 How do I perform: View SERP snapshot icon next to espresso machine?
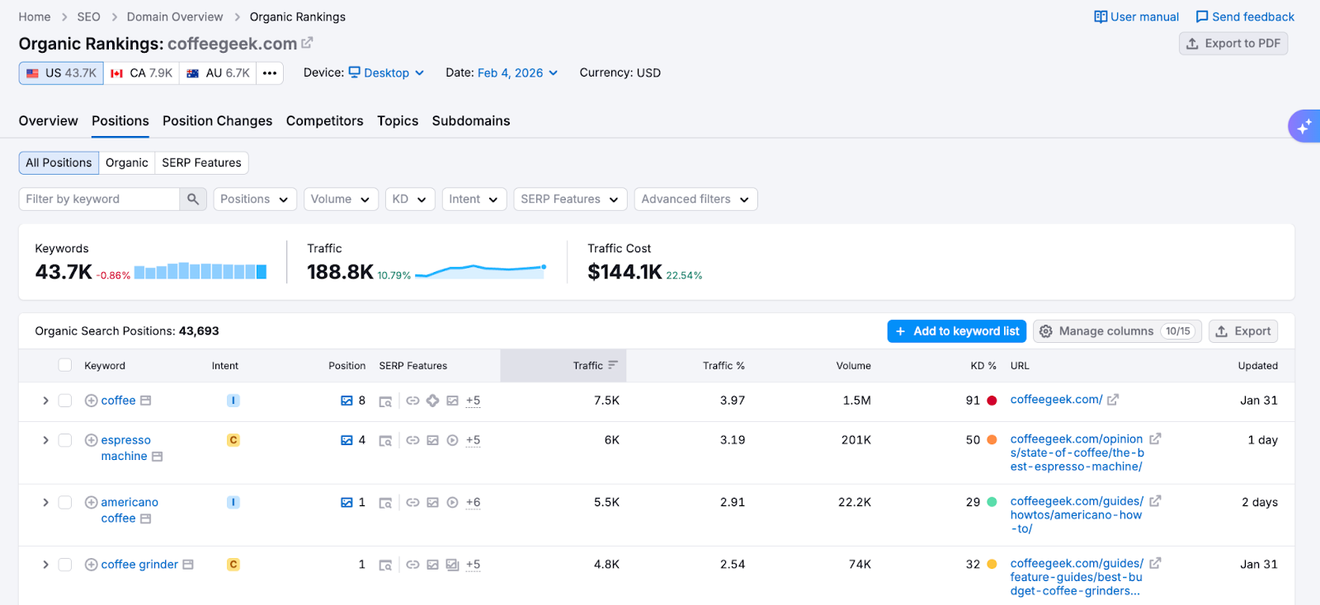158,457
